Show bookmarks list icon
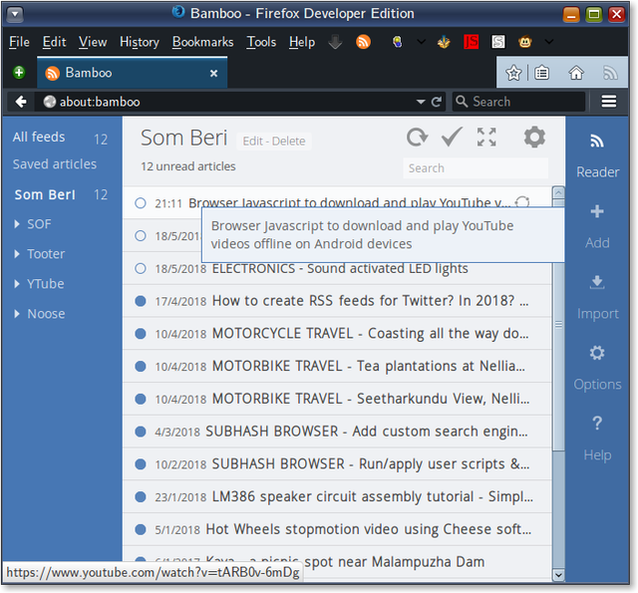The width and height of the screenshot is (638, 593). [x=541, y=73]
